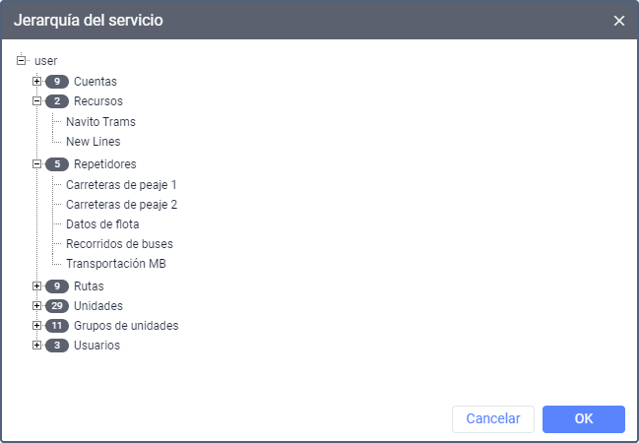Click the Cuentas count badge 9
Viewport: 639px width, 443px height.
pyautogui.click(x=57, y=82)
